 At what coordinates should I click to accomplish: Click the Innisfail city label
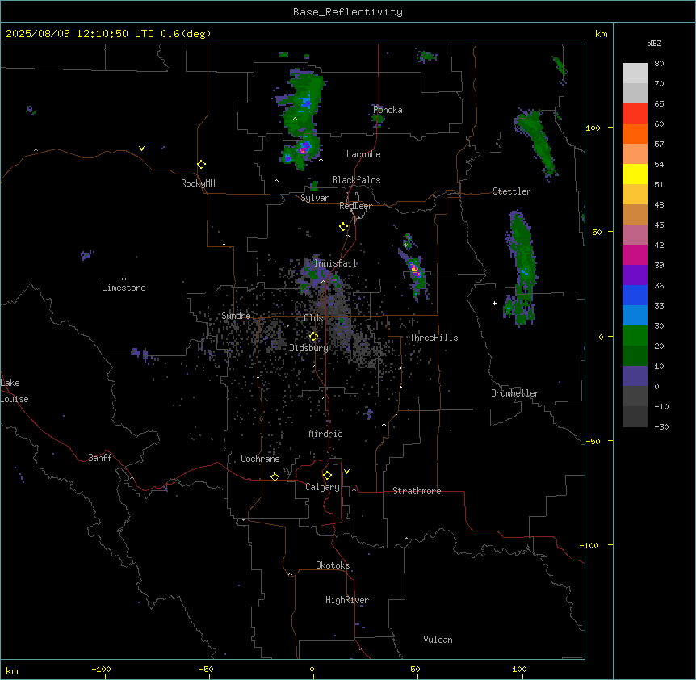click(335, 263)
